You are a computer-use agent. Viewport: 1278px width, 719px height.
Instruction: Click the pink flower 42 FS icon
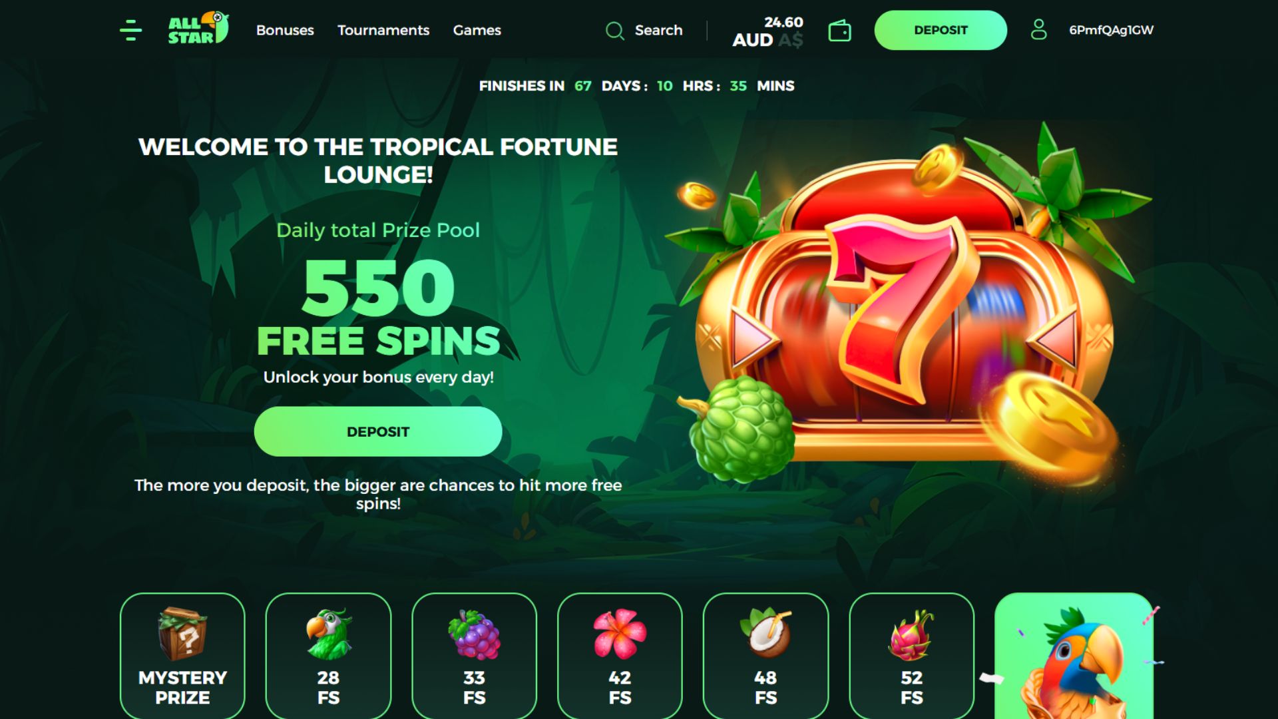(620, 633)
